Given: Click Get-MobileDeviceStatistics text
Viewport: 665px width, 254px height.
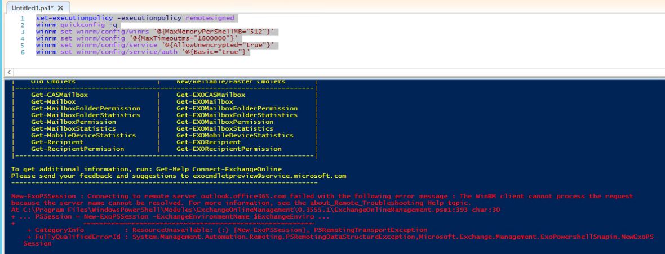Looking at the screenshot, I should (x=83, y=136).
